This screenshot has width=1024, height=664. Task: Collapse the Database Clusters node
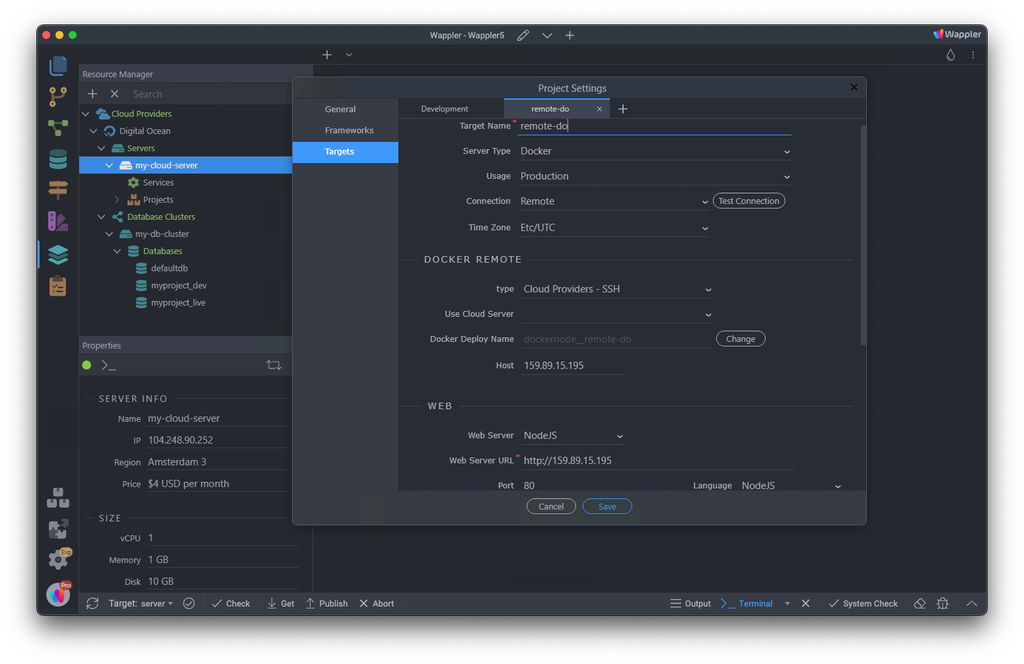(x=102, y=217)
